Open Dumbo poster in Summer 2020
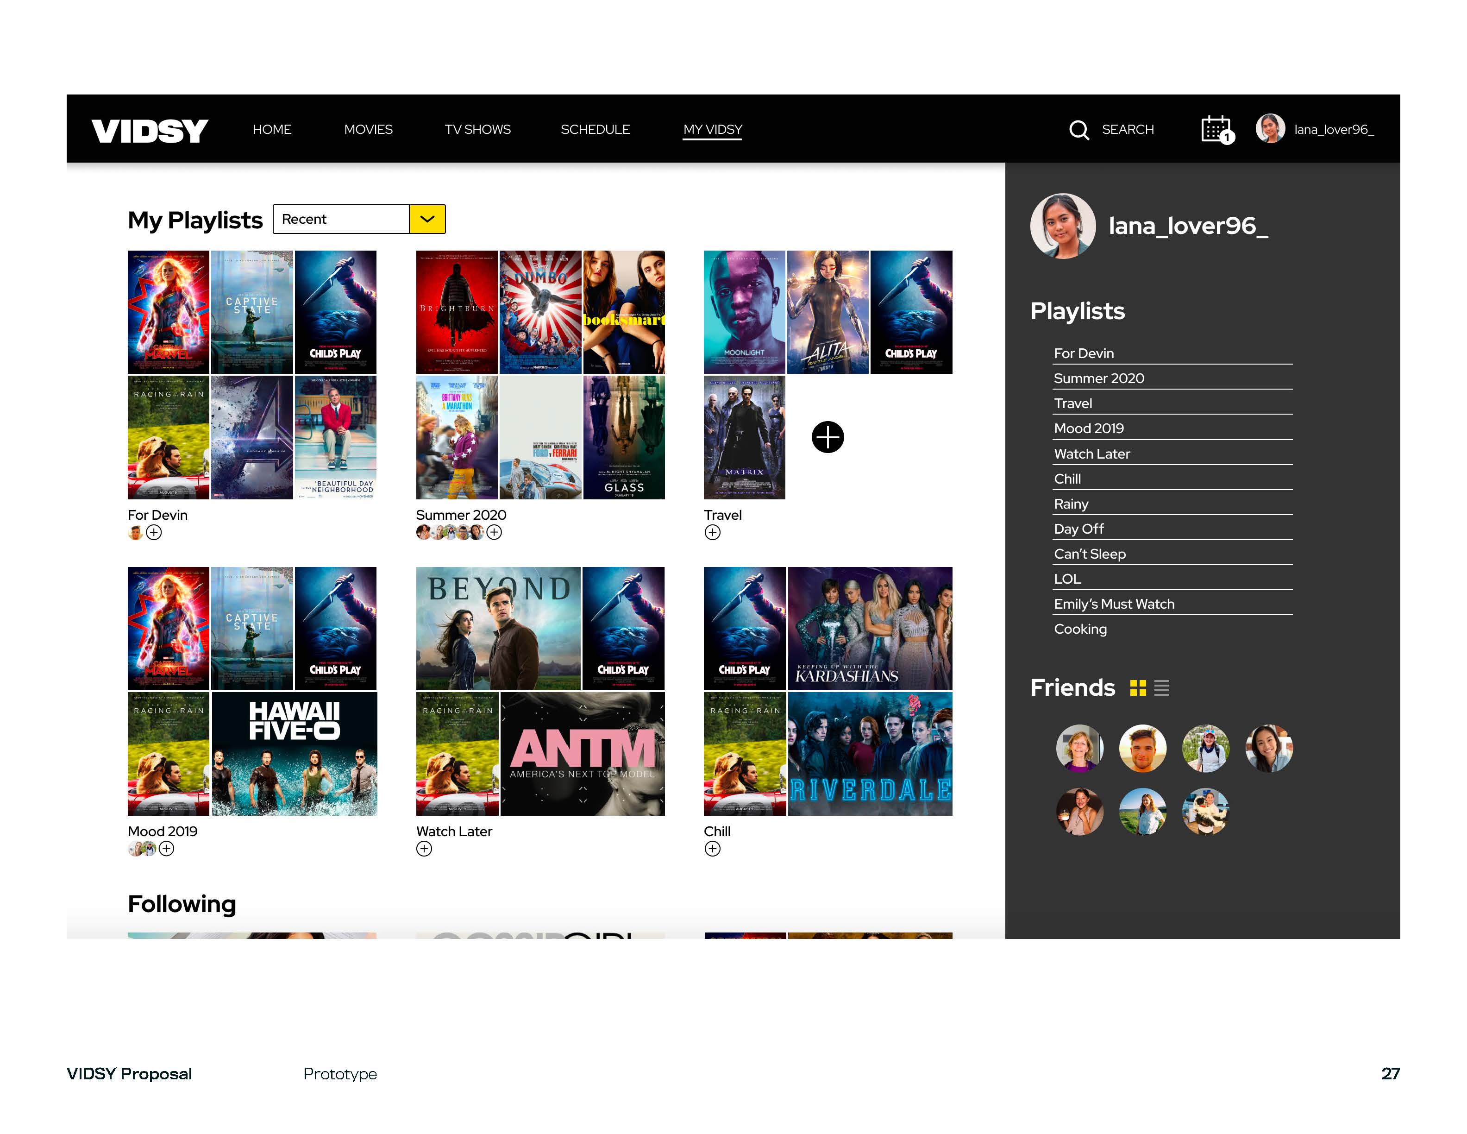The width and height of the screenshot is (1467, 1134). coord(541,312)
